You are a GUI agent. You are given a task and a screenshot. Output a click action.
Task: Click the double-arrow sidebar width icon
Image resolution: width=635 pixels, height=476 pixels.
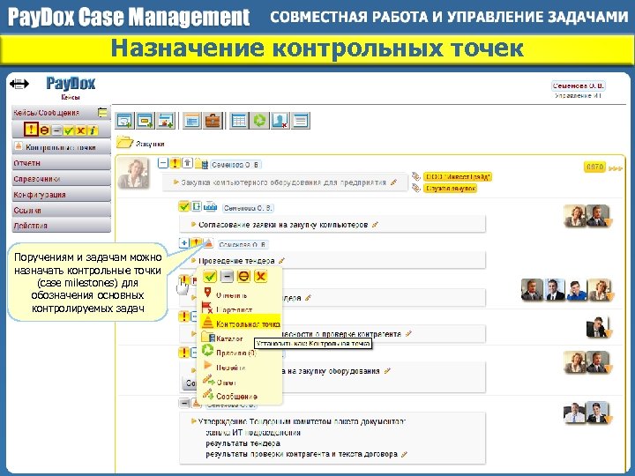click(x=19, y=84)
